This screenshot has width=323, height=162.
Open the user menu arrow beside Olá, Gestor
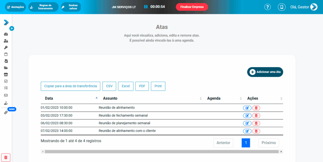coord(314,7)
